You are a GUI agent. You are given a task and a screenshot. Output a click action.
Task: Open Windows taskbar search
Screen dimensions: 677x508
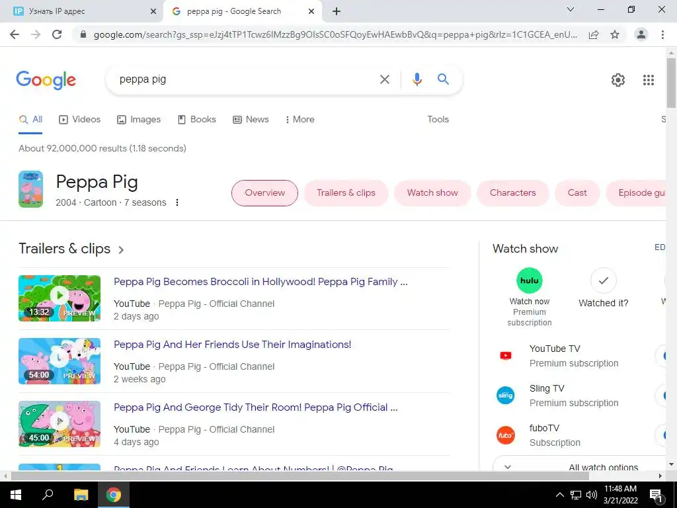pos(48,495)
